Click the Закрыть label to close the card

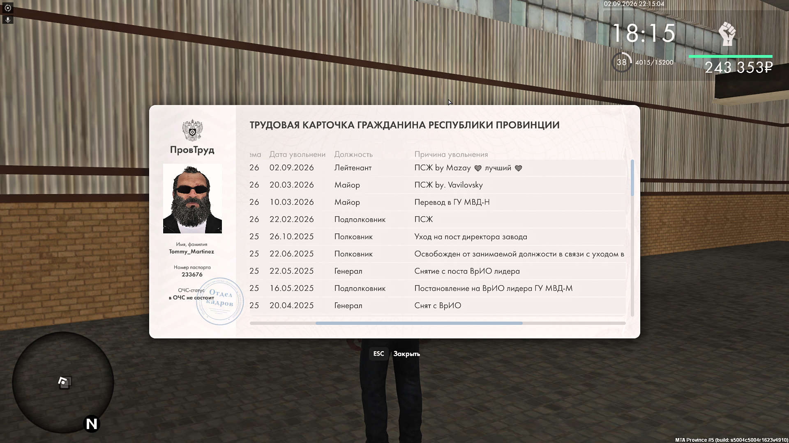(x=406, y=354)
